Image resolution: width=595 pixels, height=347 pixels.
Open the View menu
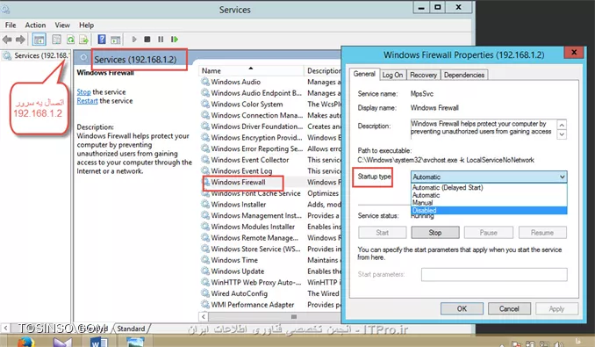(x=62, y=25)
